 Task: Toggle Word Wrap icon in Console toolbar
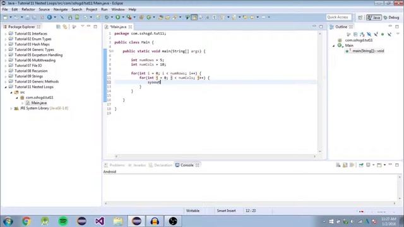[x=352, y=165]
